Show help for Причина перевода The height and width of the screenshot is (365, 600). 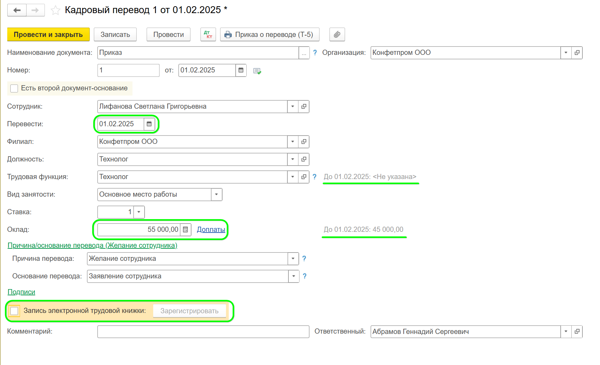(x=304, y=259)
